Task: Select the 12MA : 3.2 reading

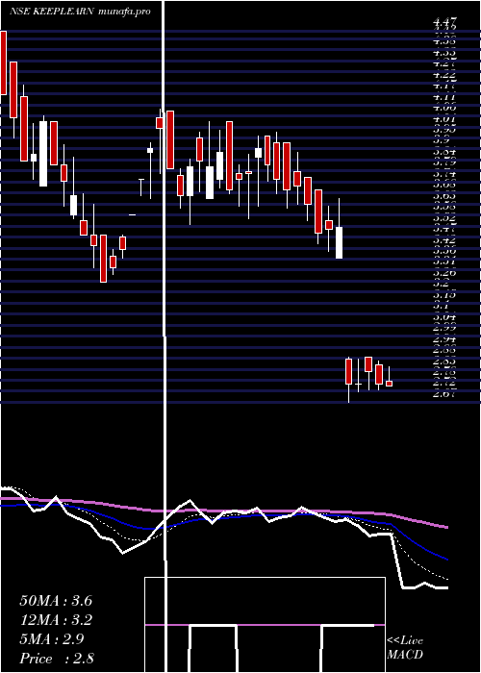Action: click(x=56, y=620)
